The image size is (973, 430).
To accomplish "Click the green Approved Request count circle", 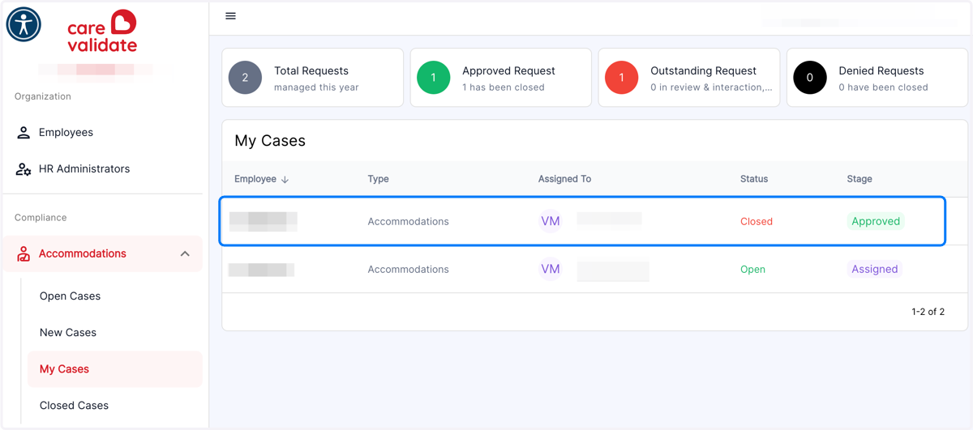I will click(x=433, y=78).
